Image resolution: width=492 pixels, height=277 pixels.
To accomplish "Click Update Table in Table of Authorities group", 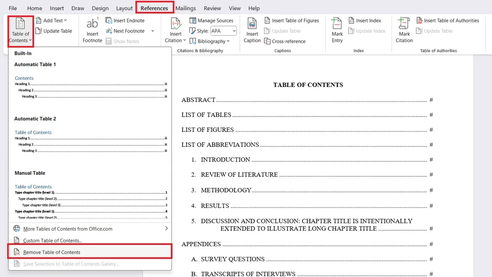I will pos(435,31).
